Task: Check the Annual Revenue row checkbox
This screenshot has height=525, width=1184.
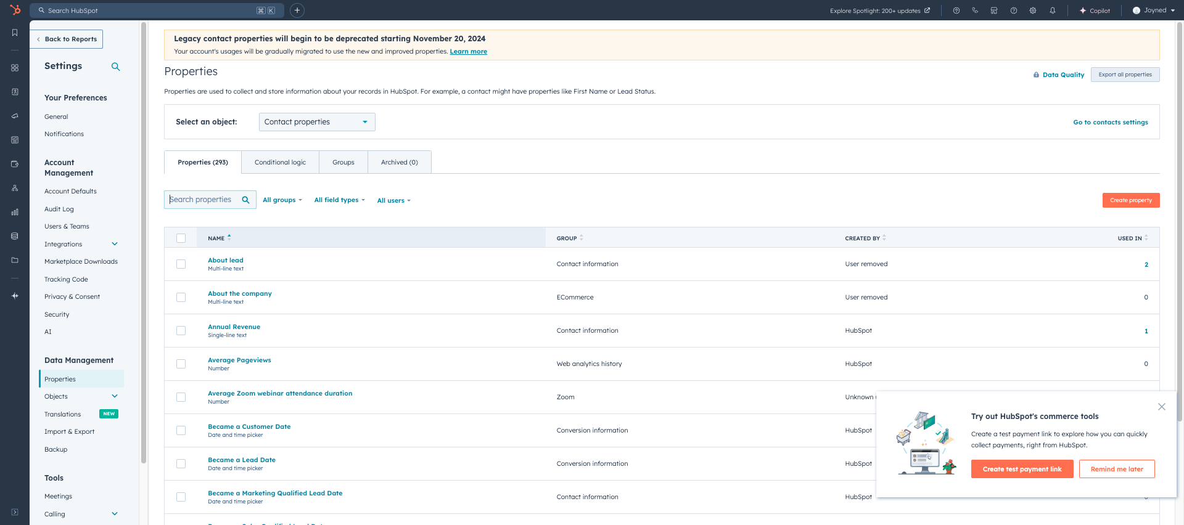Action: pos(181,330)
